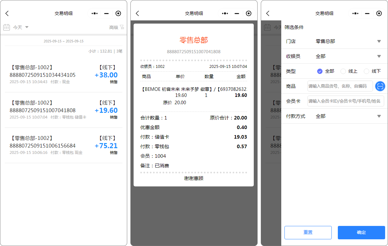Click the 确定 confirm button
The width and height of the screenshot is (388, 246).
point(361,232)
